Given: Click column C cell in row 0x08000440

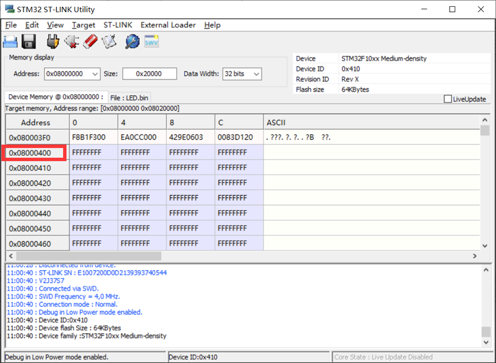Looking at the screenshot, I should point(239,213).
